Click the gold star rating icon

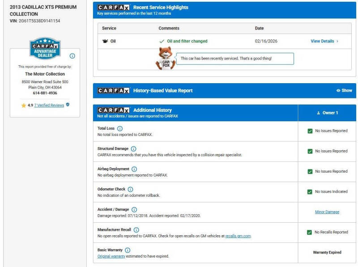point(24,106)
